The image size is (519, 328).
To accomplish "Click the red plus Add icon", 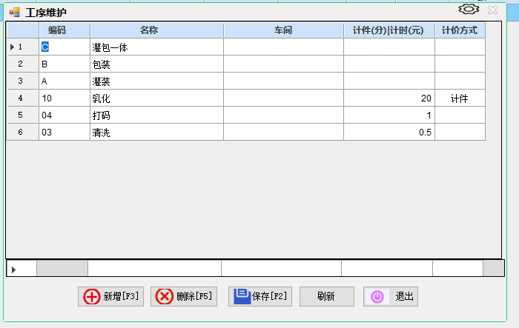I will 92,297.
